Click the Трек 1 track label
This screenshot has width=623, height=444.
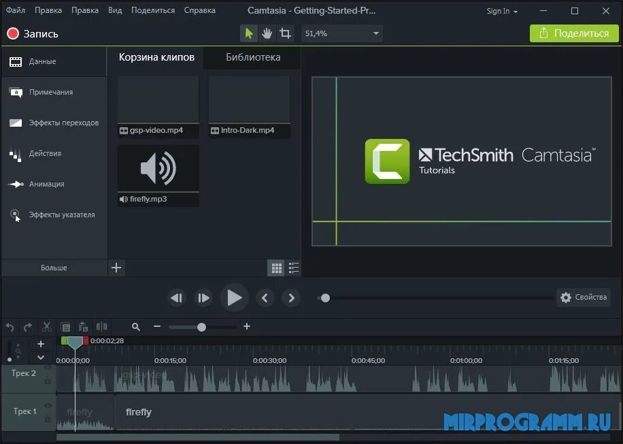click(x=24, y=411)
